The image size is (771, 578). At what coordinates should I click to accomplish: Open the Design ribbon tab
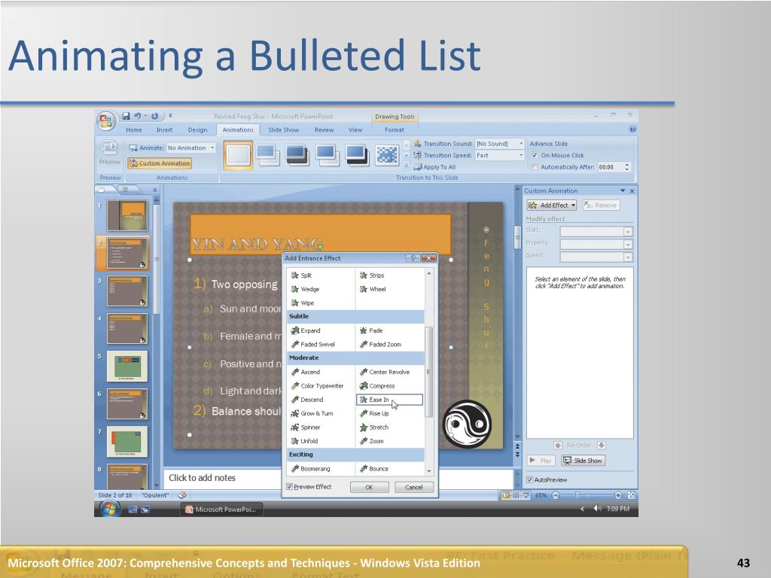tap(197, 129)
